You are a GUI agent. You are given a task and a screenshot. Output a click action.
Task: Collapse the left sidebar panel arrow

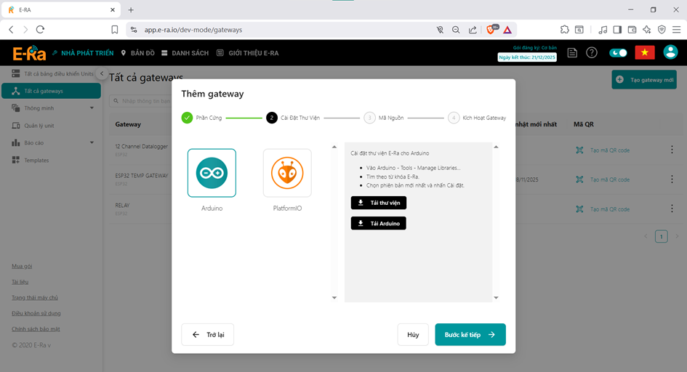tap(102, 74)
